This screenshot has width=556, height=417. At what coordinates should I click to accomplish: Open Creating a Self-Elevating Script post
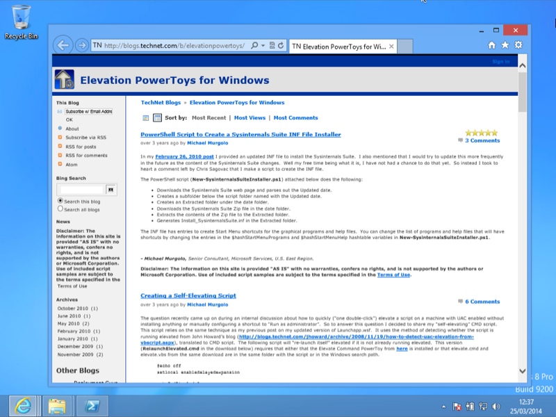click(188, 296)
